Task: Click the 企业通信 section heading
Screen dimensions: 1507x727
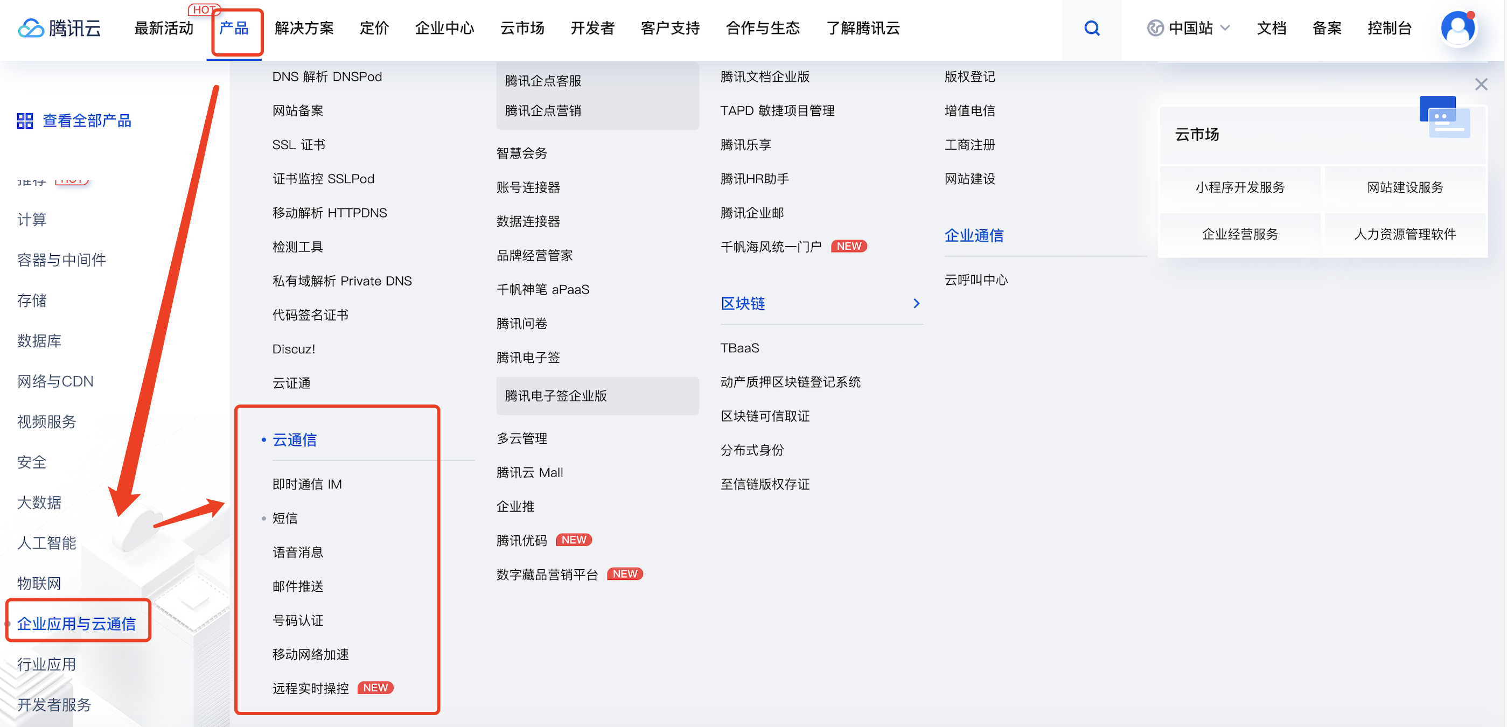Action: coord(973,235)
